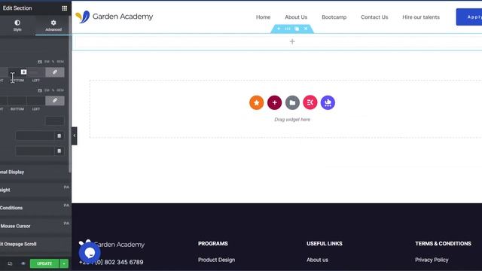
Task: Click the Garden Academy header logo
Action: click(114, 17)
